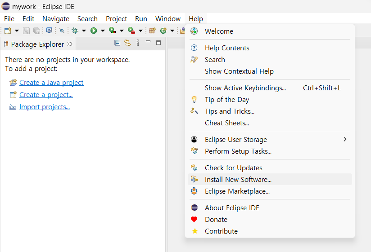Click the Java project folder icon
Screen dimensions: 371x252
coord(13,82)
